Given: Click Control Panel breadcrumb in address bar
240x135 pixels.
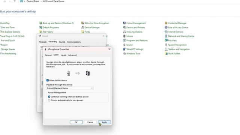Looking at the screenshot, I should click(x=33, y=1).
